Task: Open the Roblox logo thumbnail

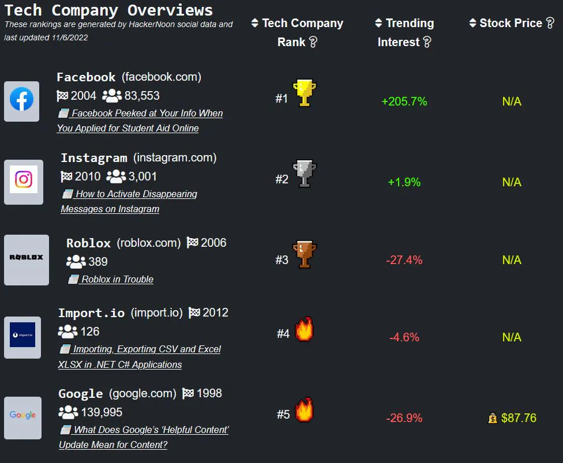Action: point(27,259)
